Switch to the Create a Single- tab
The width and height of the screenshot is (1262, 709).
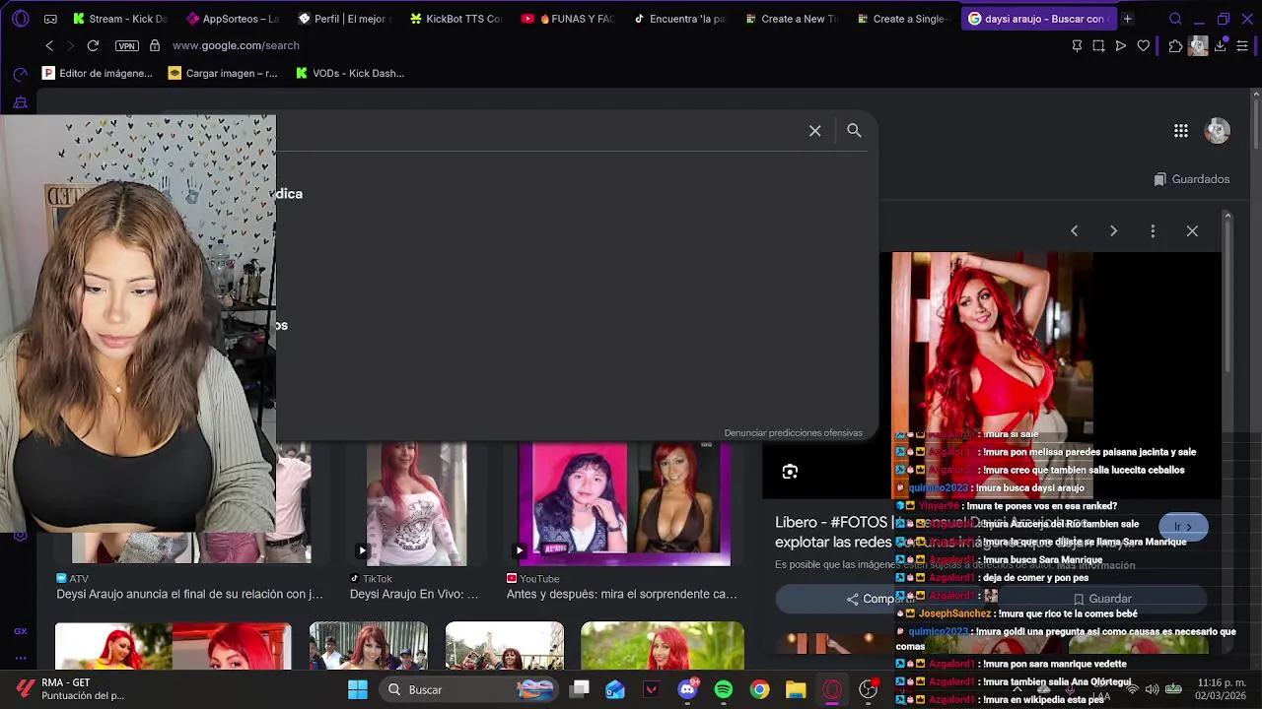click(x=903, y=19)
